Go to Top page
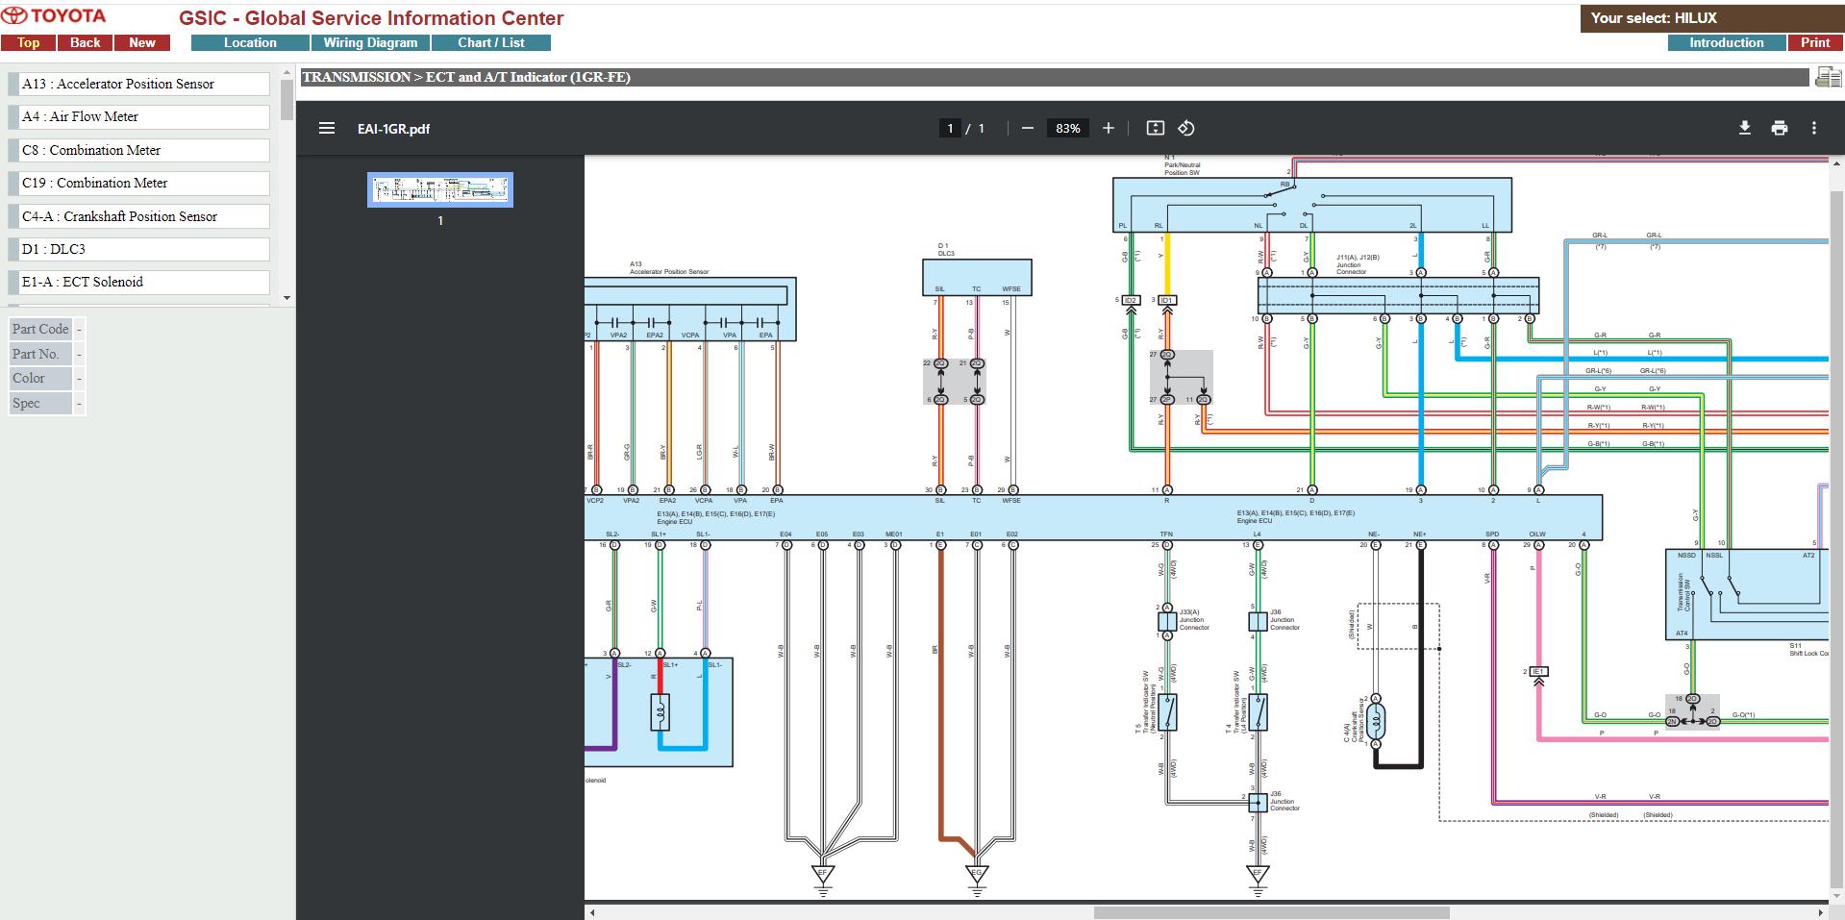 pyautogui.click(x=28, y=42)
